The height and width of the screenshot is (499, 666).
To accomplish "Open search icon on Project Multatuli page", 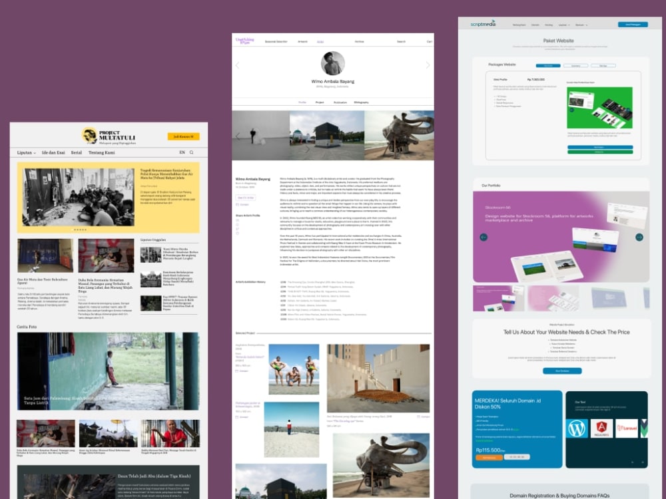I will point(192,152).
